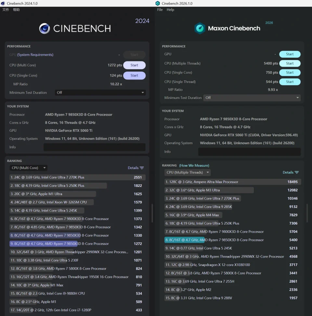The image size is (312, 316).
Task: Select highlighted Ryzen 7 9850X3D row scoring 1272
Action: click(77, 244)
